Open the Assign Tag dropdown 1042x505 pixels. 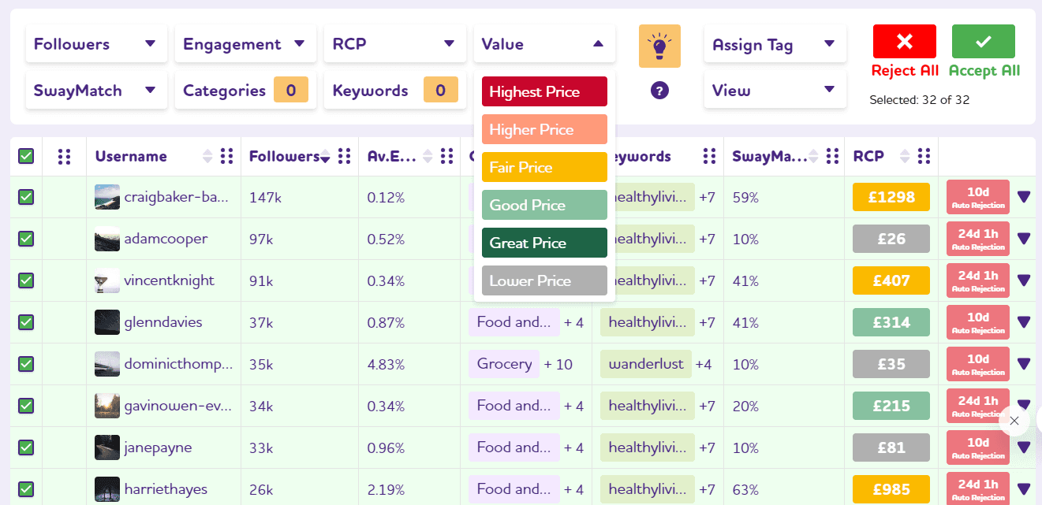[775, 44]
